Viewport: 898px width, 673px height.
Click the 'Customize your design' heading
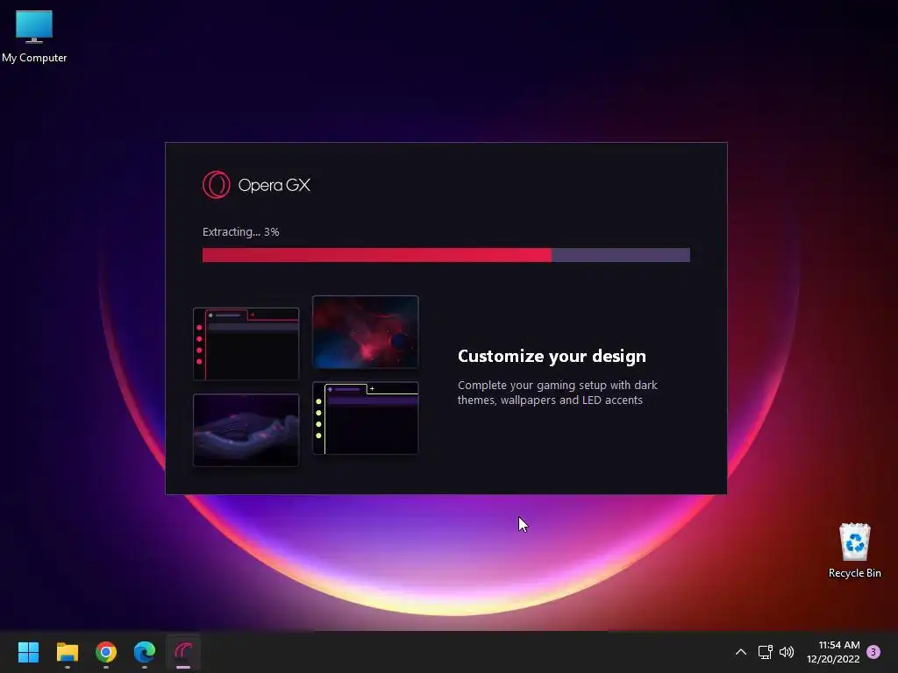(x=552, y=356)
